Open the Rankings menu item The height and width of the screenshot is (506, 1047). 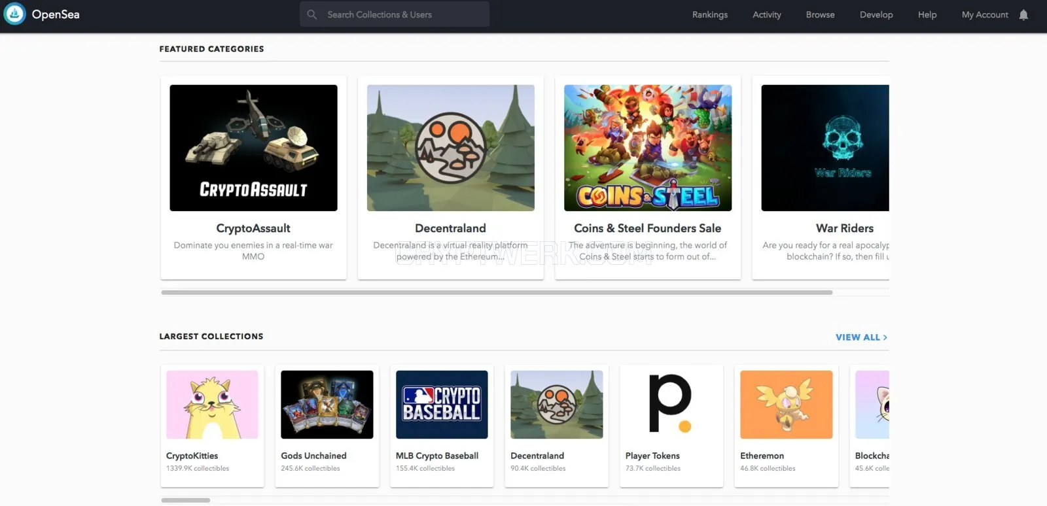click(710, 14)
